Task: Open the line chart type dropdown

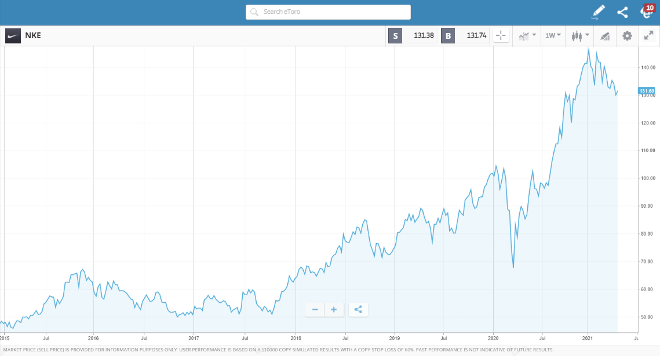Action: pyautogui.click(x=526, y=35)
